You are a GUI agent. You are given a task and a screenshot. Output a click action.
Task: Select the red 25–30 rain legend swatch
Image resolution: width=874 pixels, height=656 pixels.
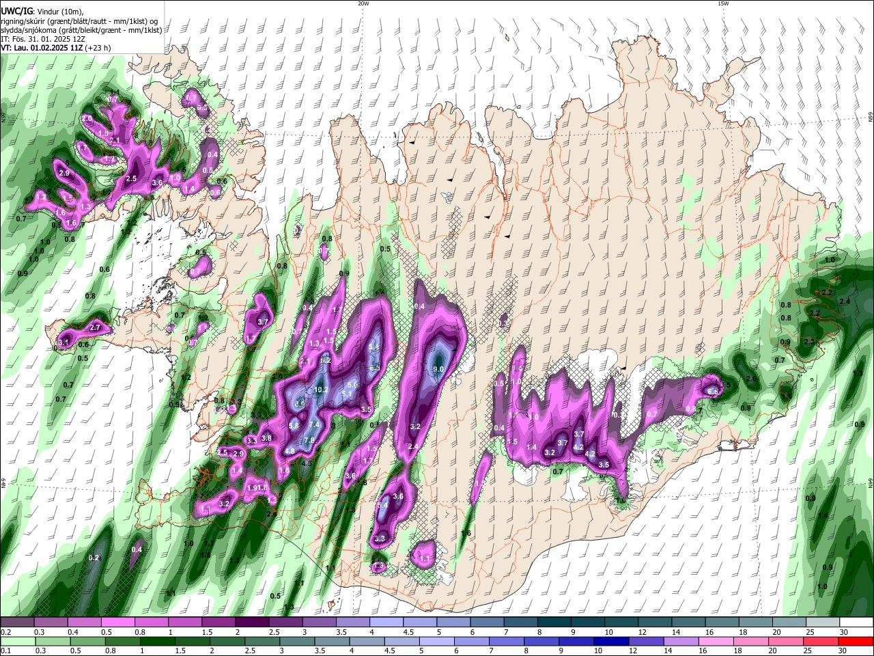click(x=821, y=641)
